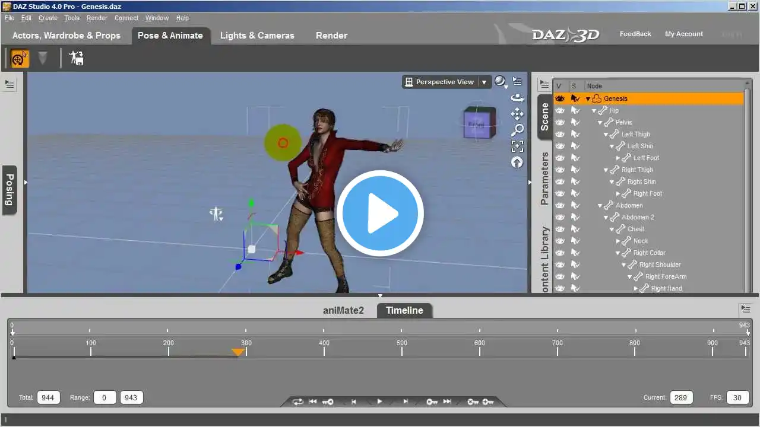Toggle visibility eye for Hip
Image resolution: width=760 pixels, height=427 pixels.
pos(560,110)
